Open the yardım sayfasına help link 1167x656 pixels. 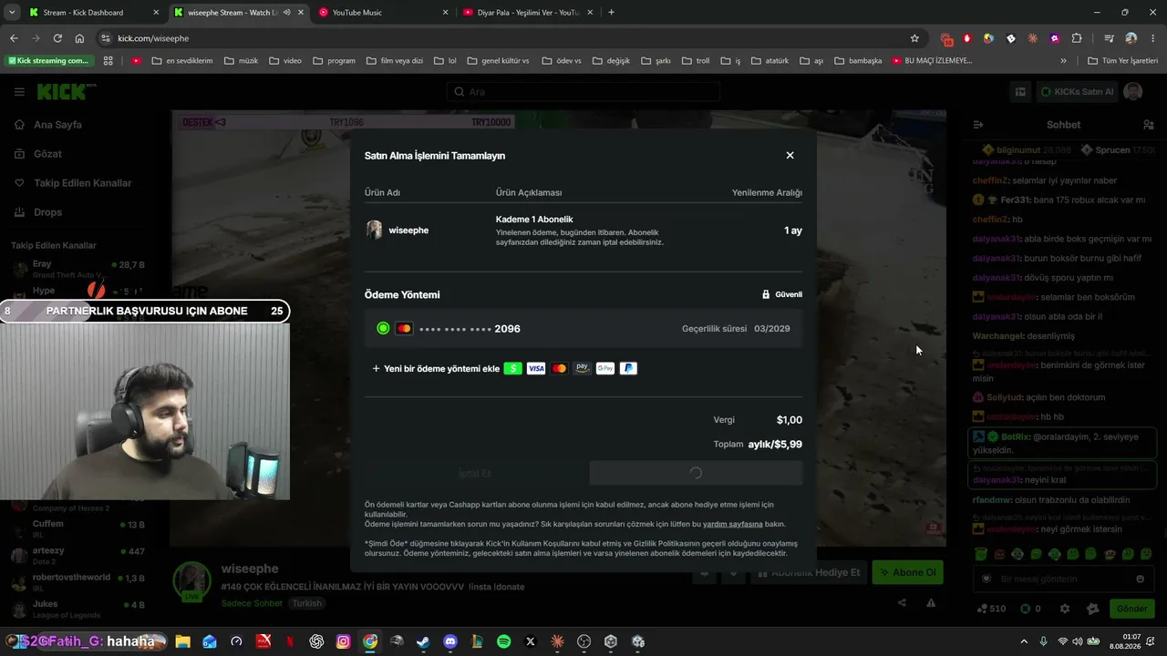733,524
